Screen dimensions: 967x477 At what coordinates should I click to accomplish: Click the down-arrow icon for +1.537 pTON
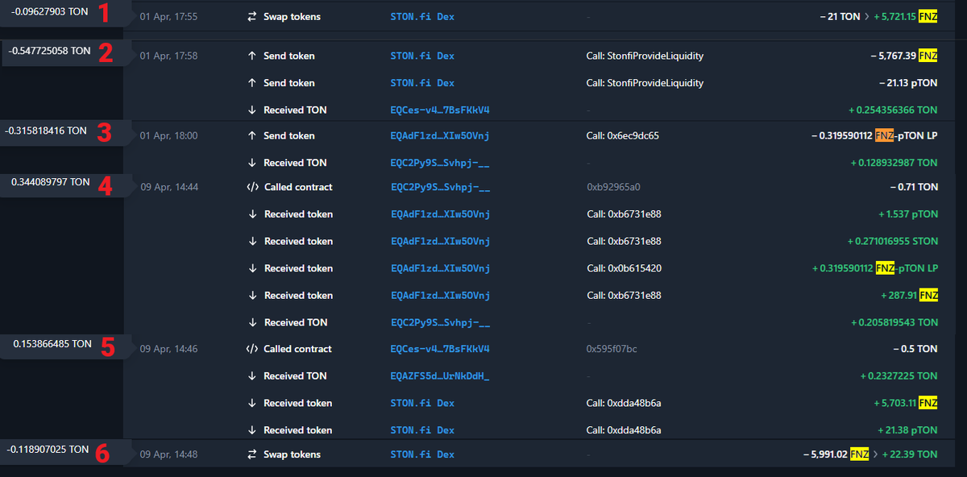253,214
